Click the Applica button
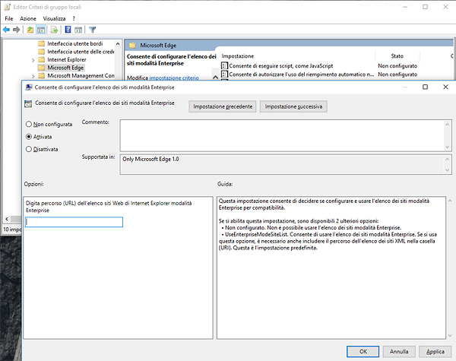Screen dimensions: 456x361 tap(435, 351)
